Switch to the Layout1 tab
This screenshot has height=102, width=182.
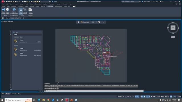click(x=14, y=94)
